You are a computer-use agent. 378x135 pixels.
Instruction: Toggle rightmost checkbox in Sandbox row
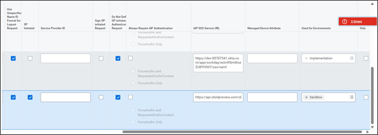point(366,97)
